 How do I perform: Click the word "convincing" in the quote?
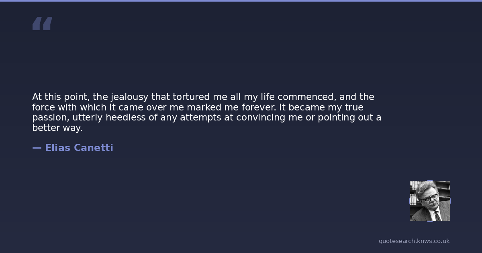click(260, 118)
